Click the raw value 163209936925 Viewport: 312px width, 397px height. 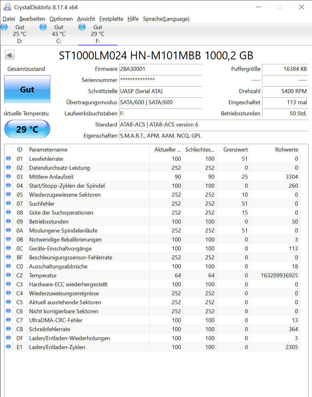(x=279, y=275)
